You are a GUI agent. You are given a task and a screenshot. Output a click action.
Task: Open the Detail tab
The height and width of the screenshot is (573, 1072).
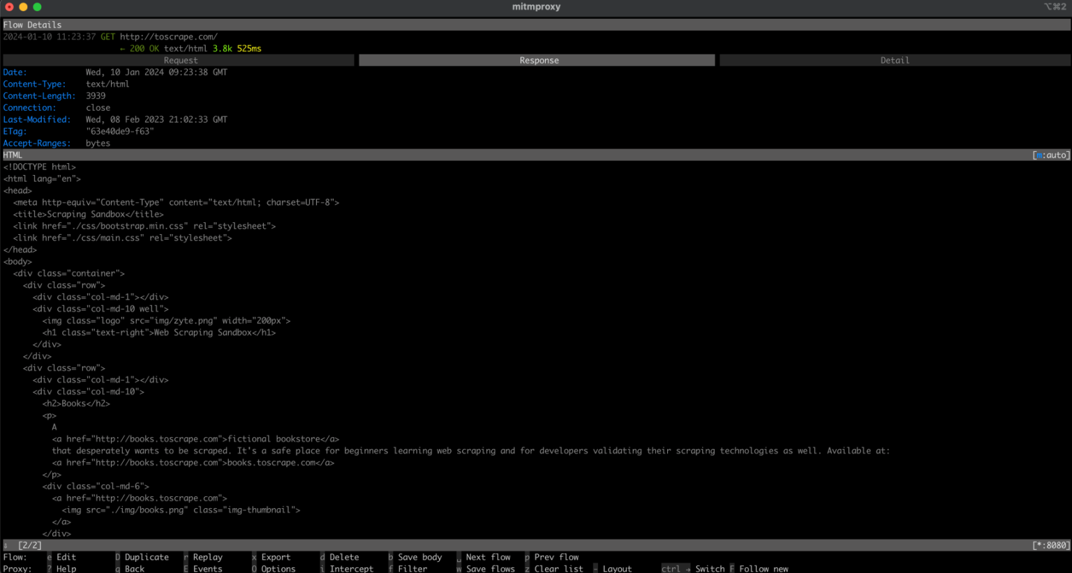click(895, 60)
